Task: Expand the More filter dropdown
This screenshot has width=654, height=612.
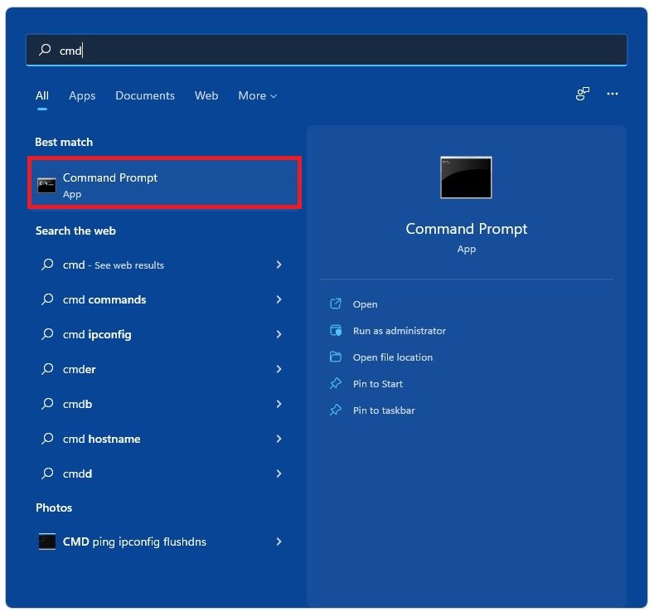Action: (257, 96)
